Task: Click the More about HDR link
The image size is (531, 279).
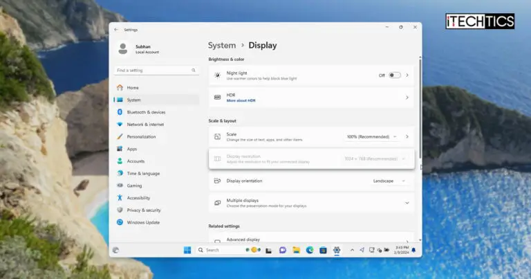Action: pos(241,100)
